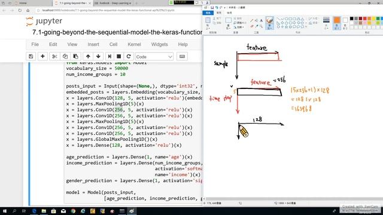Viewport: 383px width, 215px height.
Task: Select the Eraser tool in Paint
Action: pyautogui.click(x=252, y=26)
